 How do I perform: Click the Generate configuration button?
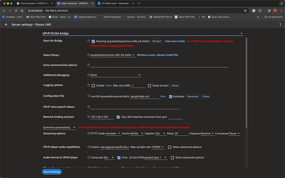click(x=192, y=96)
